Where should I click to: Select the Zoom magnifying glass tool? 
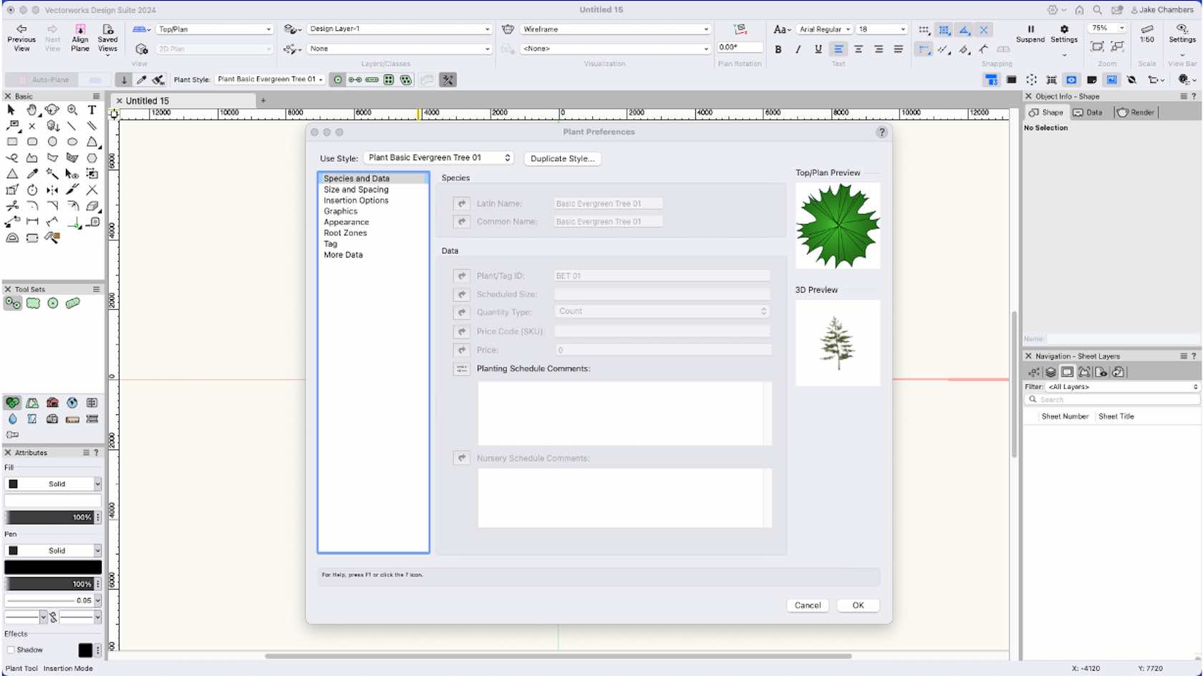tap(72, 110)
